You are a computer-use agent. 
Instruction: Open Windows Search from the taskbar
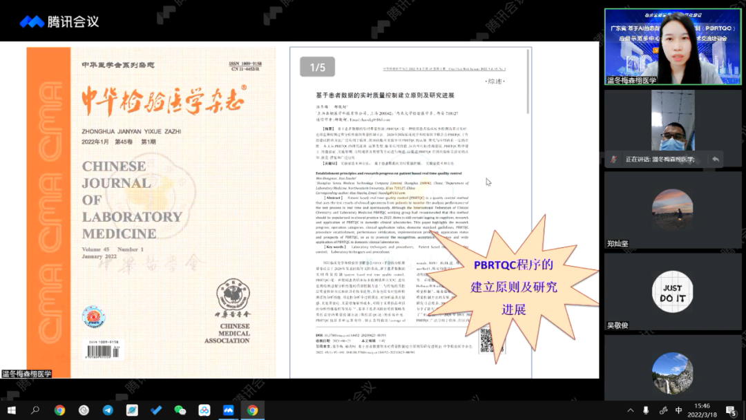pyautogui.click(x=35, y=410)
